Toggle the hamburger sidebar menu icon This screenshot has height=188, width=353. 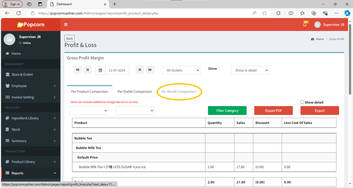tap(66, 24)
